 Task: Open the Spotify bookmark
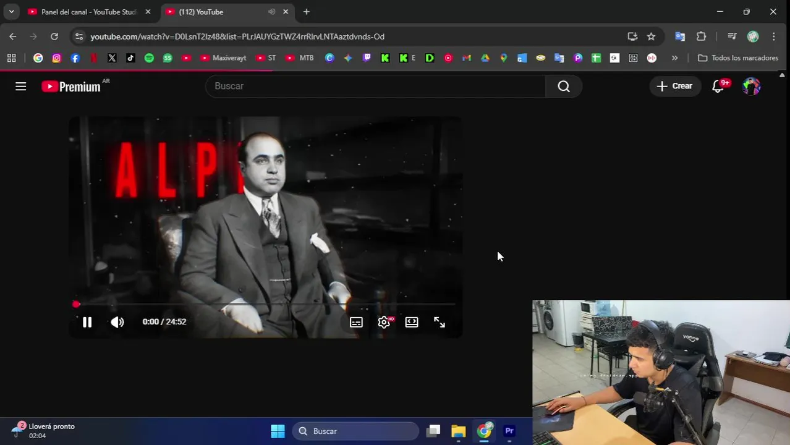(149, 57)
